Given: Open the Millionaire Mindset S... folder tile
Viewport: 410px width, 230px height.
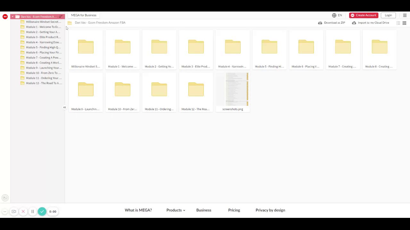Looking at the screenshot, I should pyautogui.click(x=86, y=50).
